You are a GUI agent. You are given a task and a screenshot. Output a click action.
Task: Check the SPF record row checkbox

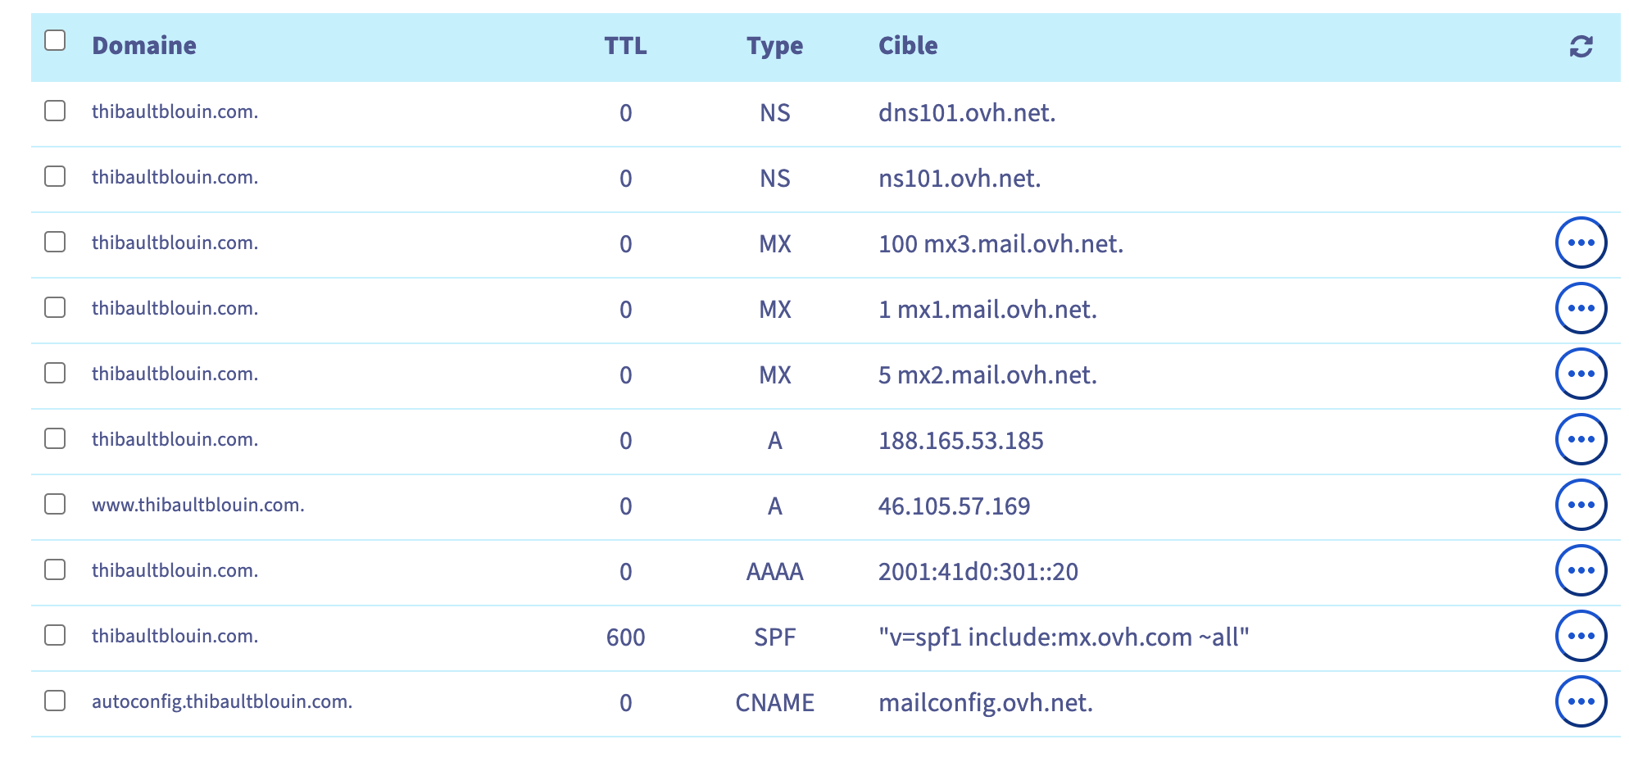pyautogui.click(x=55, y=635)
